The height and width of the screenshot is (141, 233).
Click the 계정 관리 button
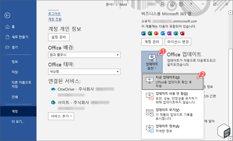pos(152,42)
